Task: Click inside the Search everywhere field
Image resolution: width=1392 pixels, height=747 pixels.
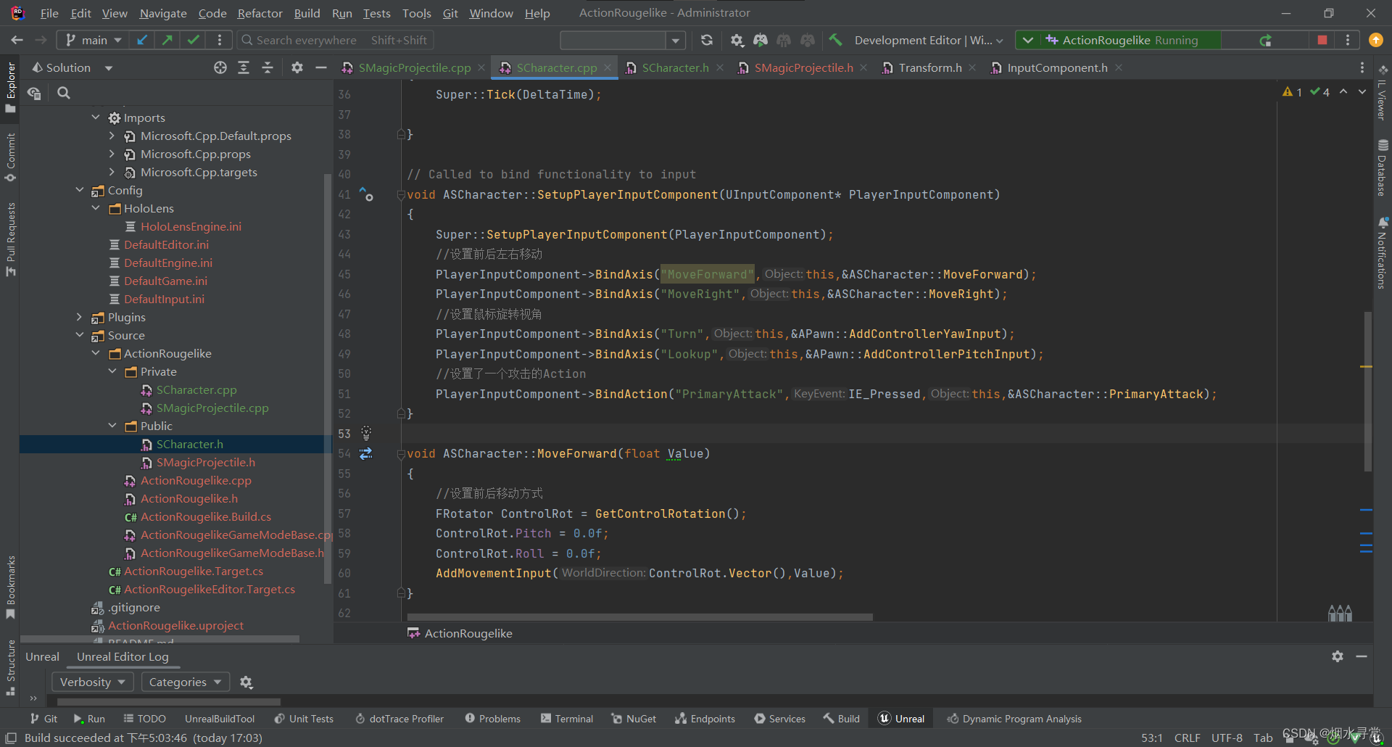Action: [x=304, y=40]
